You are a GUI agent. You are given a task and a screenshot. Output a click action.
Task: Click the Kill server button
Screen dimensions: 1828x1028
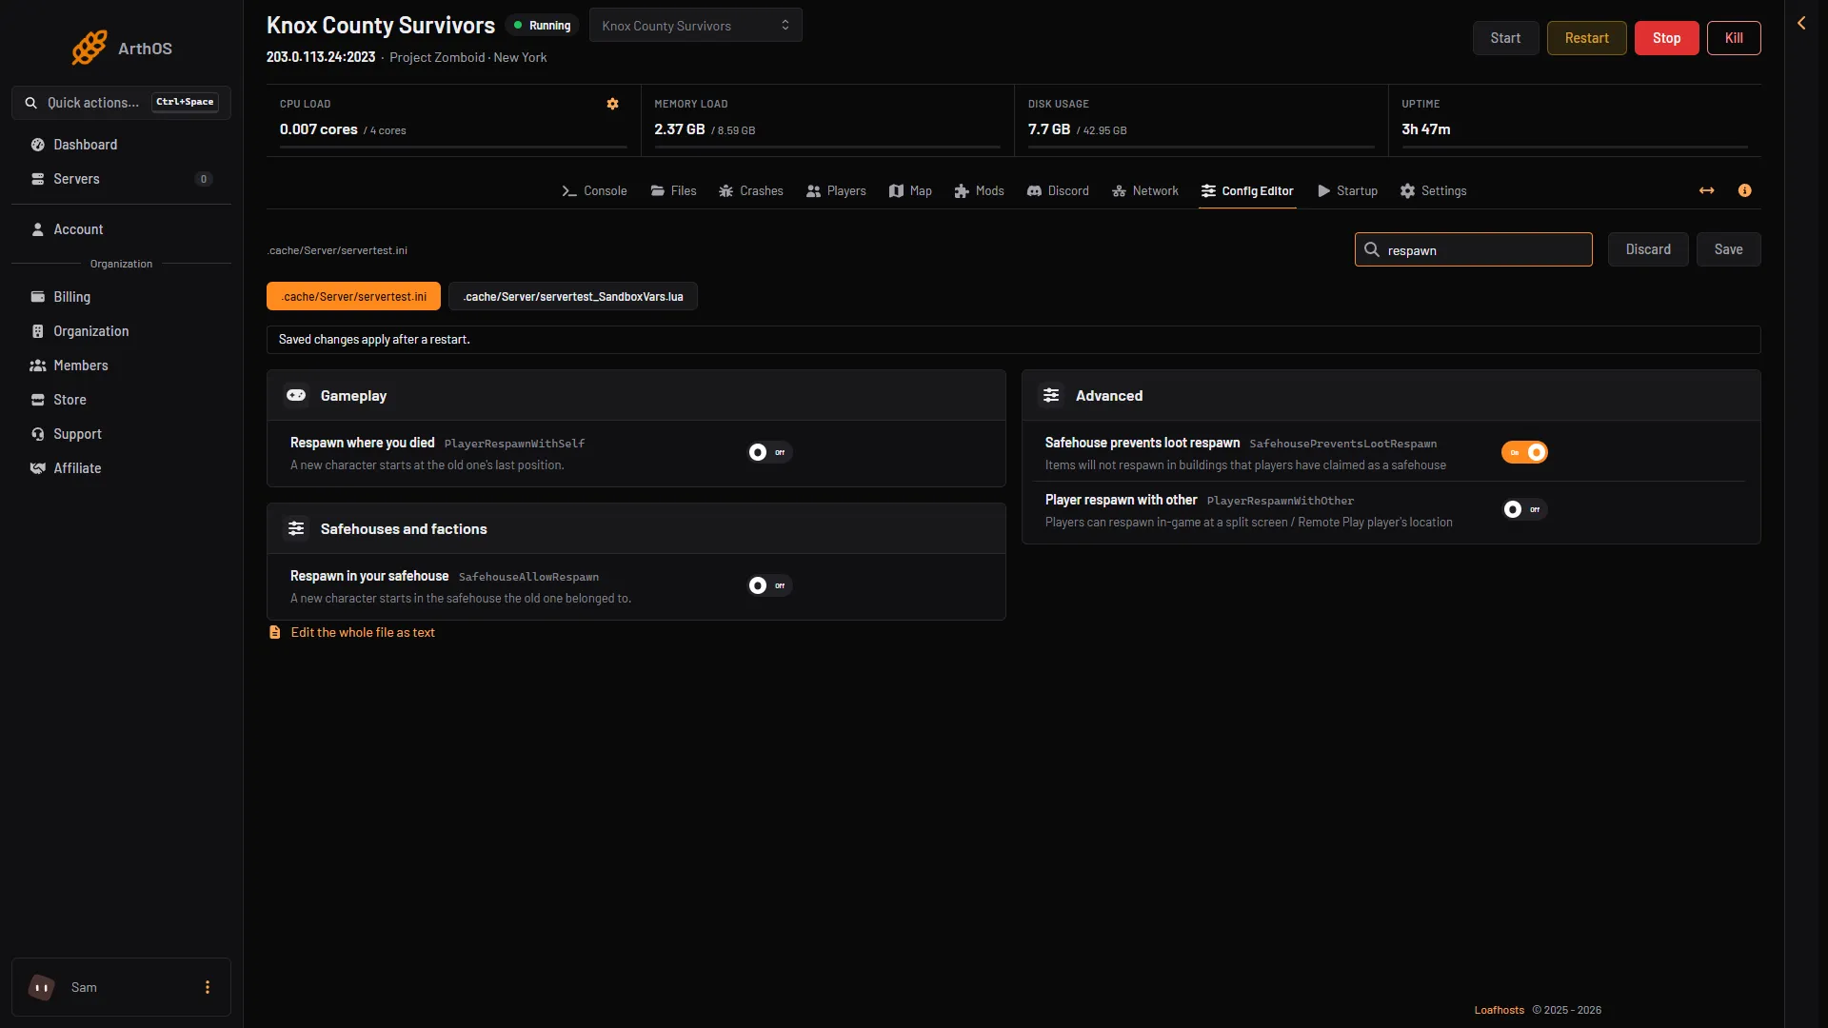(x=1734, y=38)
